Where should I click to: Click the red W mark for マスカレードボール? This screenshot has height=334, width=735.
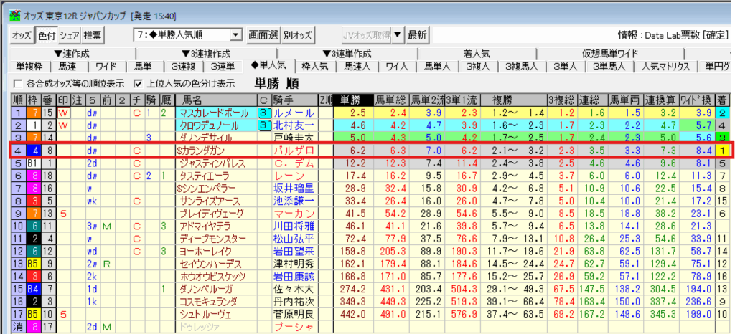click(x=63, y=113)
